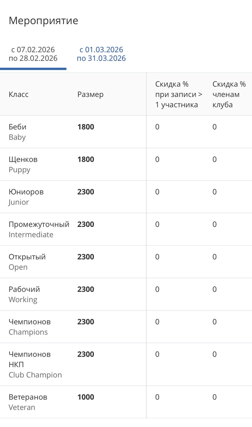Select the Щенков (Puppy) class row

coord(23,164)
